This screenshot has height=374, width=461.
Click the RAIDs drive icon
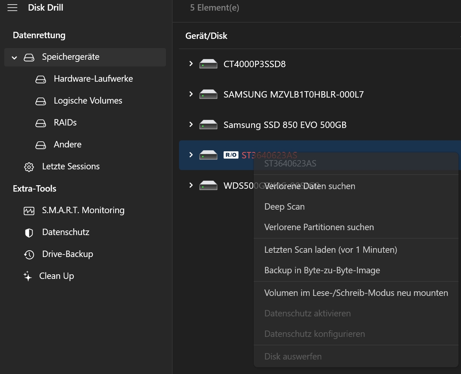tap(41, 123)
